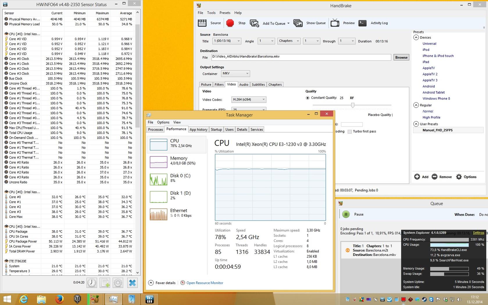Screen dimensions: 488x305
Task: Select the Universal device preset
Action: click(429, 44)
